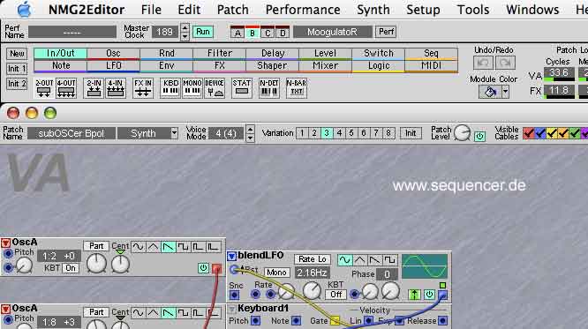The height and width of the screenshot is (329, 588).
Task: Add the MONO keyboard module
Action: (192, 88)
